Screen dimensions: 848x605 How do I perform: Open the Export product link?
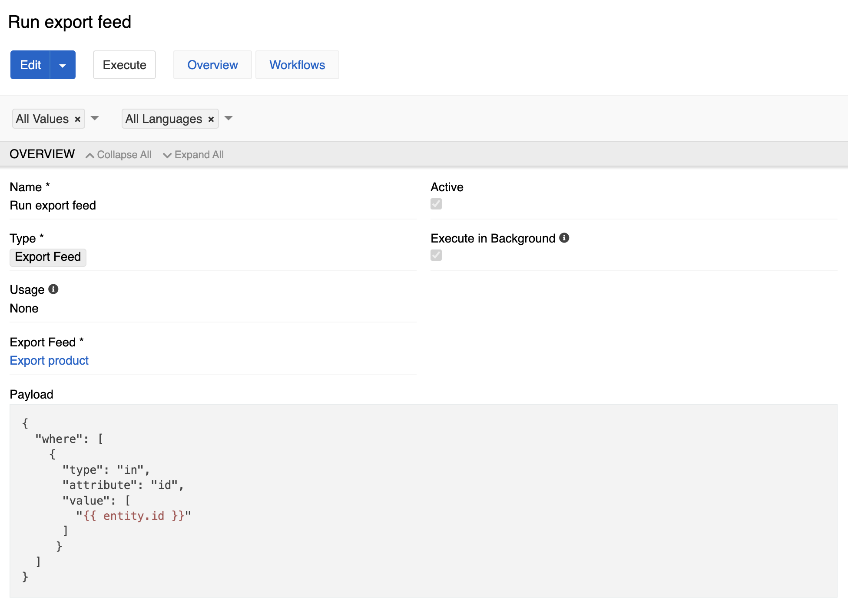pyautogui.click(x=49, y=361)
